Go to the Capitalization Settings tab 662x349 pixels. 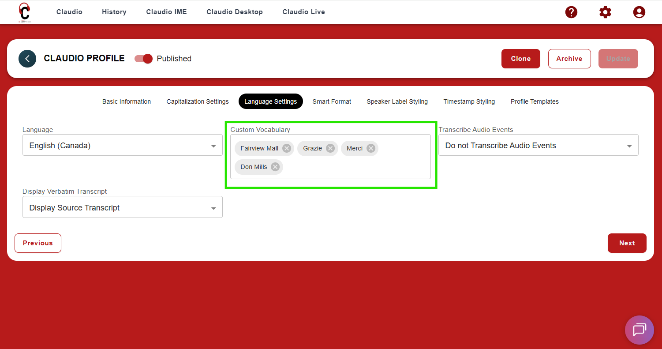(x=198, y=101)
